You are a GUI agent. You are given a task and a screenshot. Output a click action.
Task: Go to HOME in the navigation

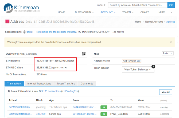[61, 12]
